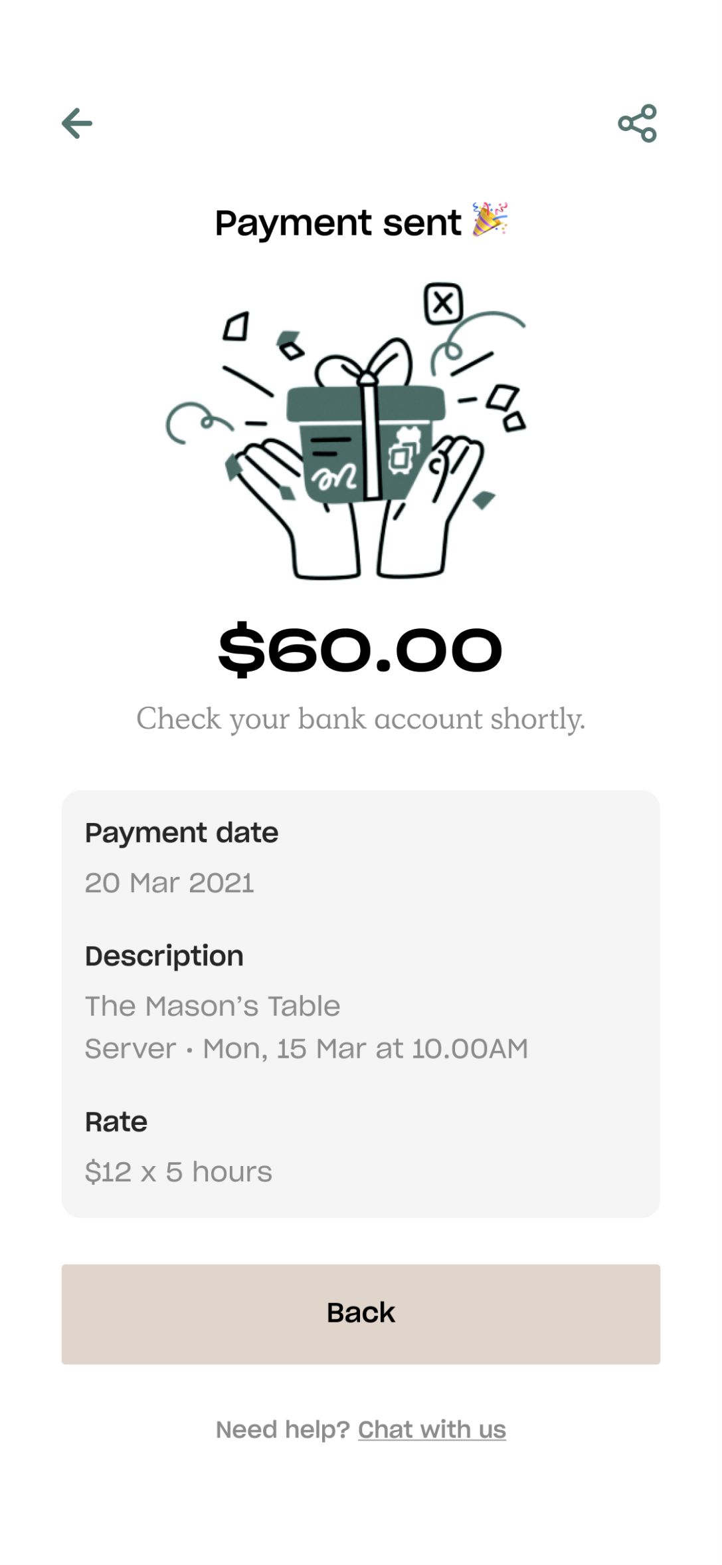Select The Mason's Table text
The image size is (722, 1565).
(213, 1006)
